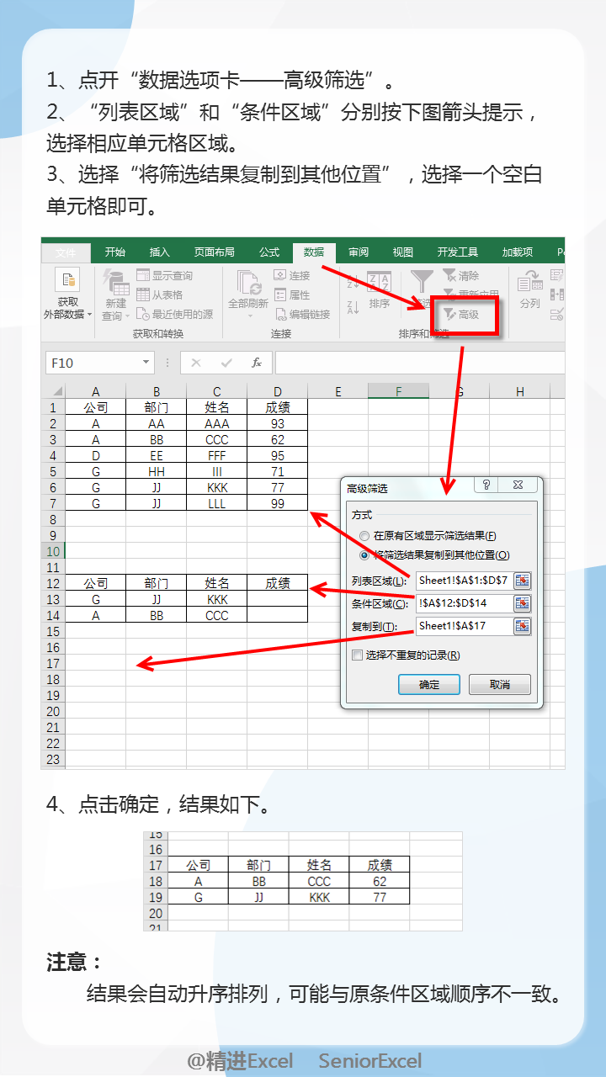Select row 10 header
Viewport: 606px width, 1077px height.
[x=54, y=551]
